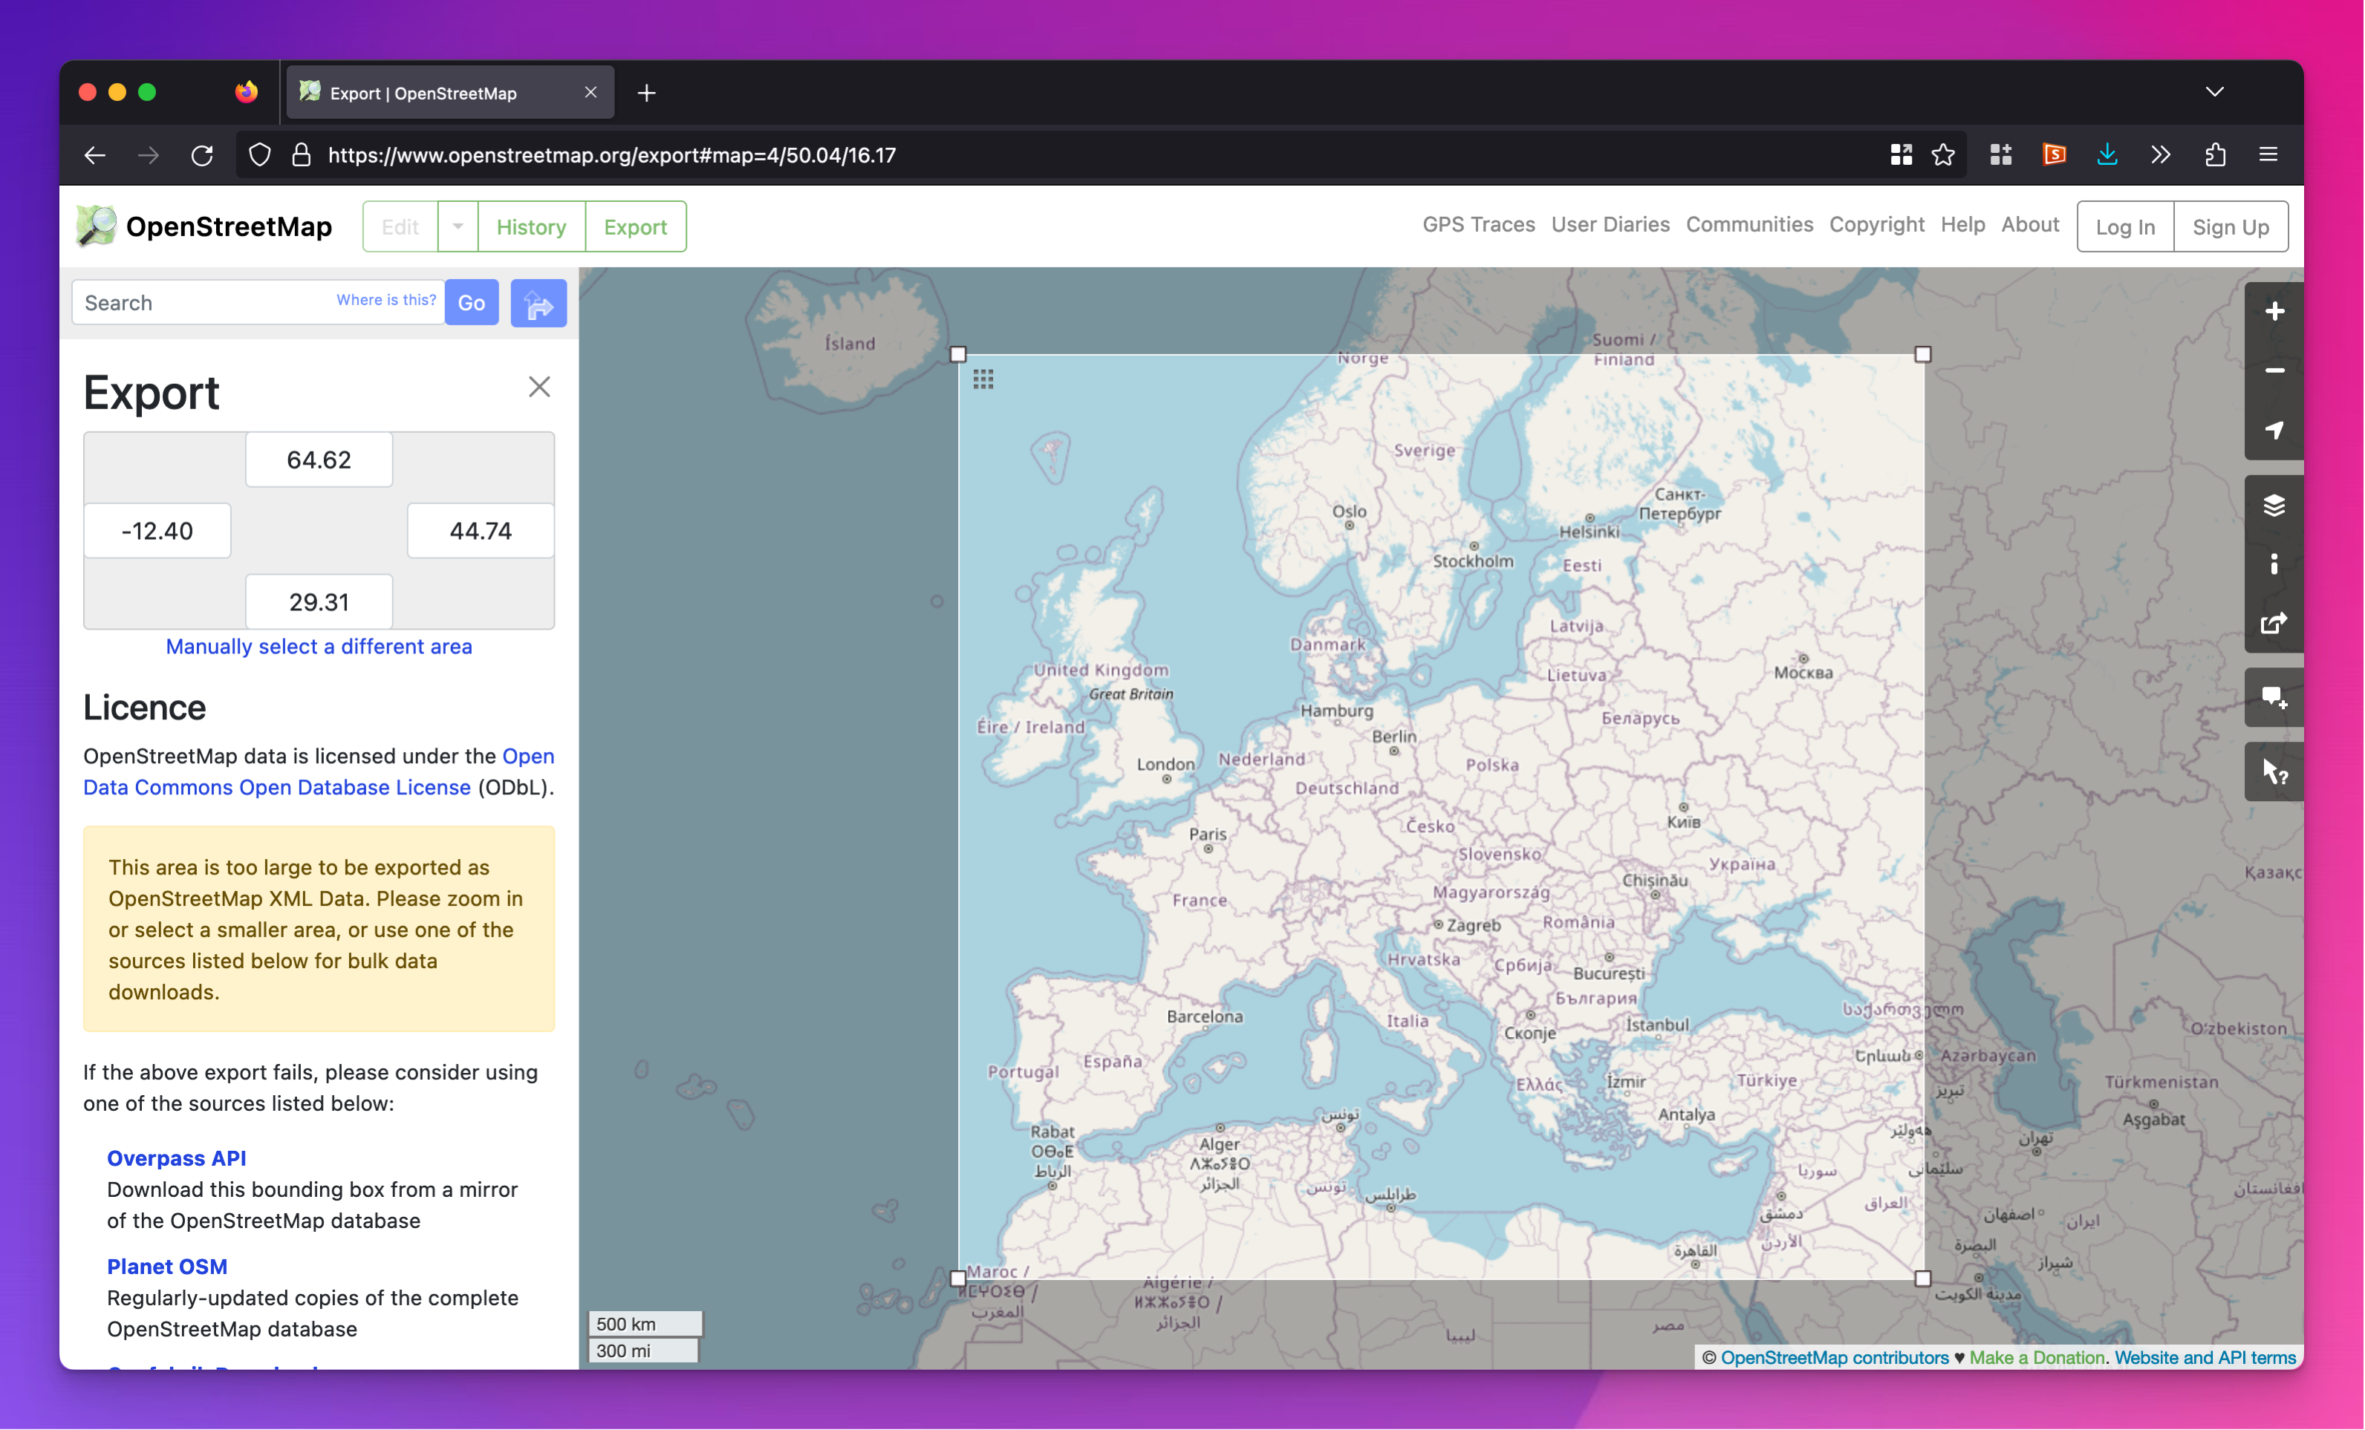
Task: Open the map Layers panel
Action: (2274, 505)
